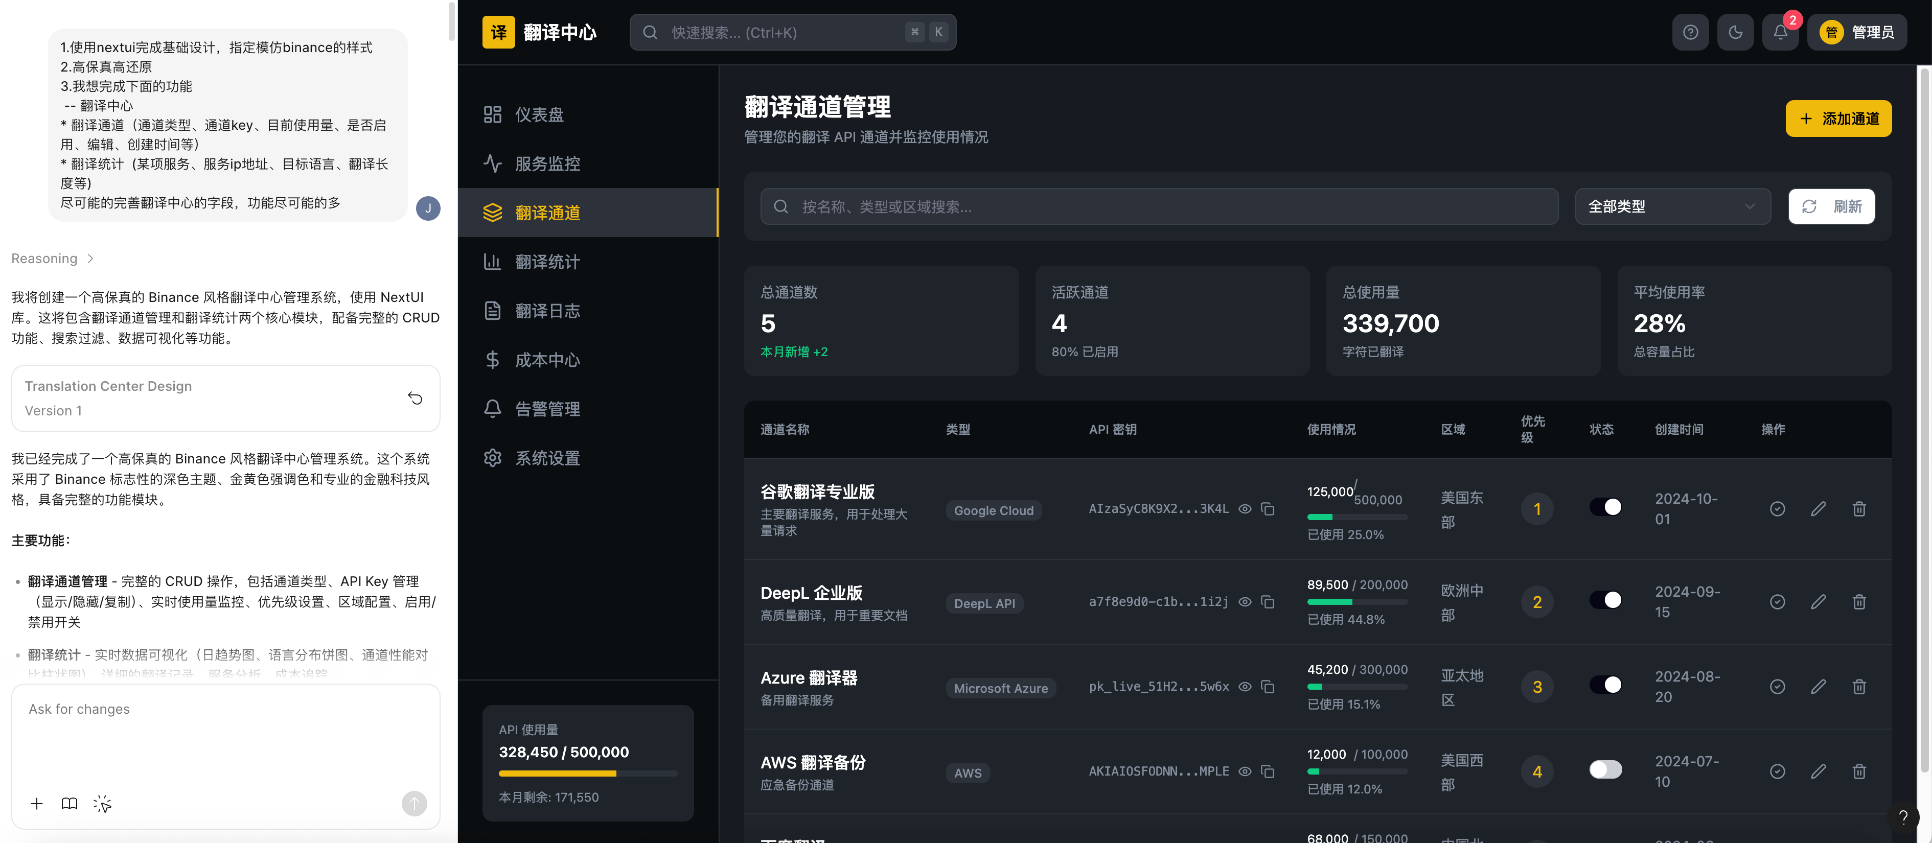1932x843 pixels.
Task: Open the 全部类型 filter dropdown
Action: click(x=1672, y=207)
